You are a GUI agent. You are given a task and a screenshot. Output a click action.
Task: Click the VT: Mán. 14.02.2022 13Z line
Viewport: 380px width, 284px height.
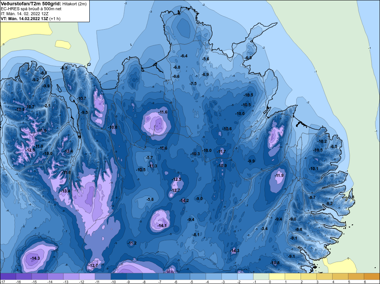coord(30,18)
